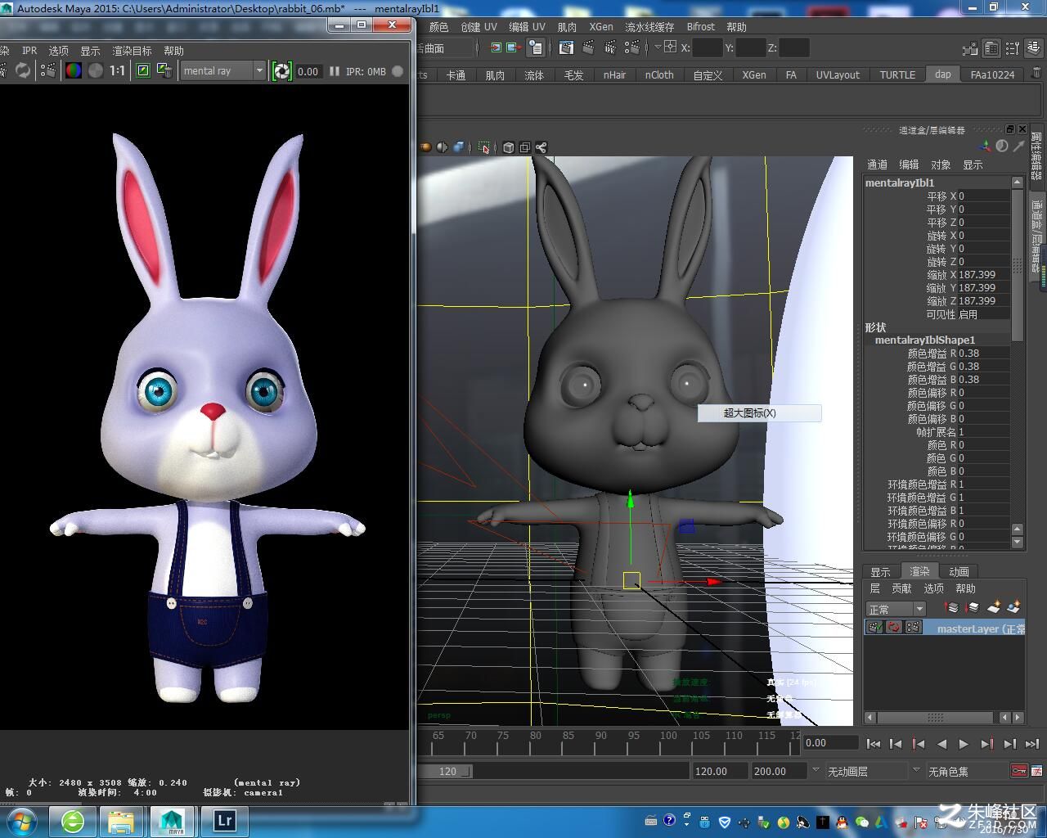Open the IPR menu in Render View

29,51
